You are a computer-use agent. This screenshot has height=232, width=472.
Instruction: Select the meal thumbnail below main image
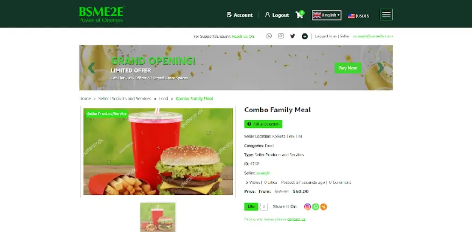tap(158, 217)
